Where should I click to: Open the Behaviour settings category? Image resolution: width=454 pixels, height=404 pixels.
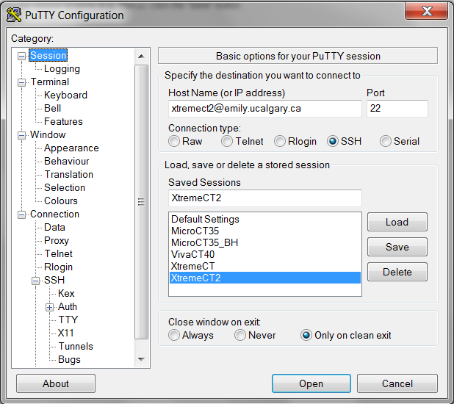pyautogui.click(x=66, y=161)
